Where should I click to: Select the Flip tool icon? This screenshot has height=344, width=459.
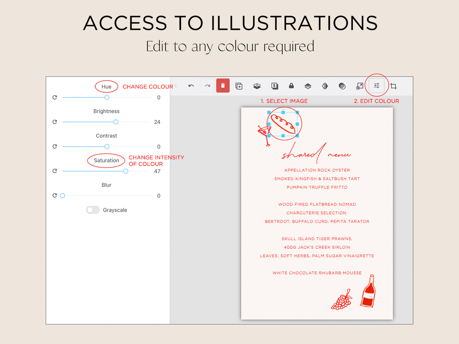coord(325,86)
